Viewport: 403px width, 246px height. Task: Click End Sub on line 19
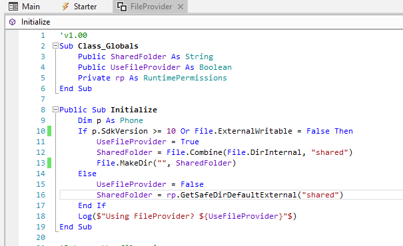point(75,227)
